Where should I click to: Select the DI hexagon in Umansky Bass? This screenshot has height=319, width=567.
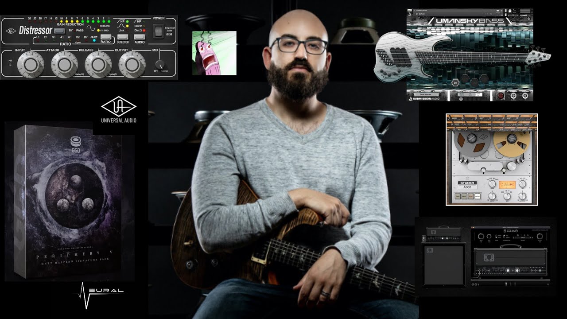(x=455, y=83)
